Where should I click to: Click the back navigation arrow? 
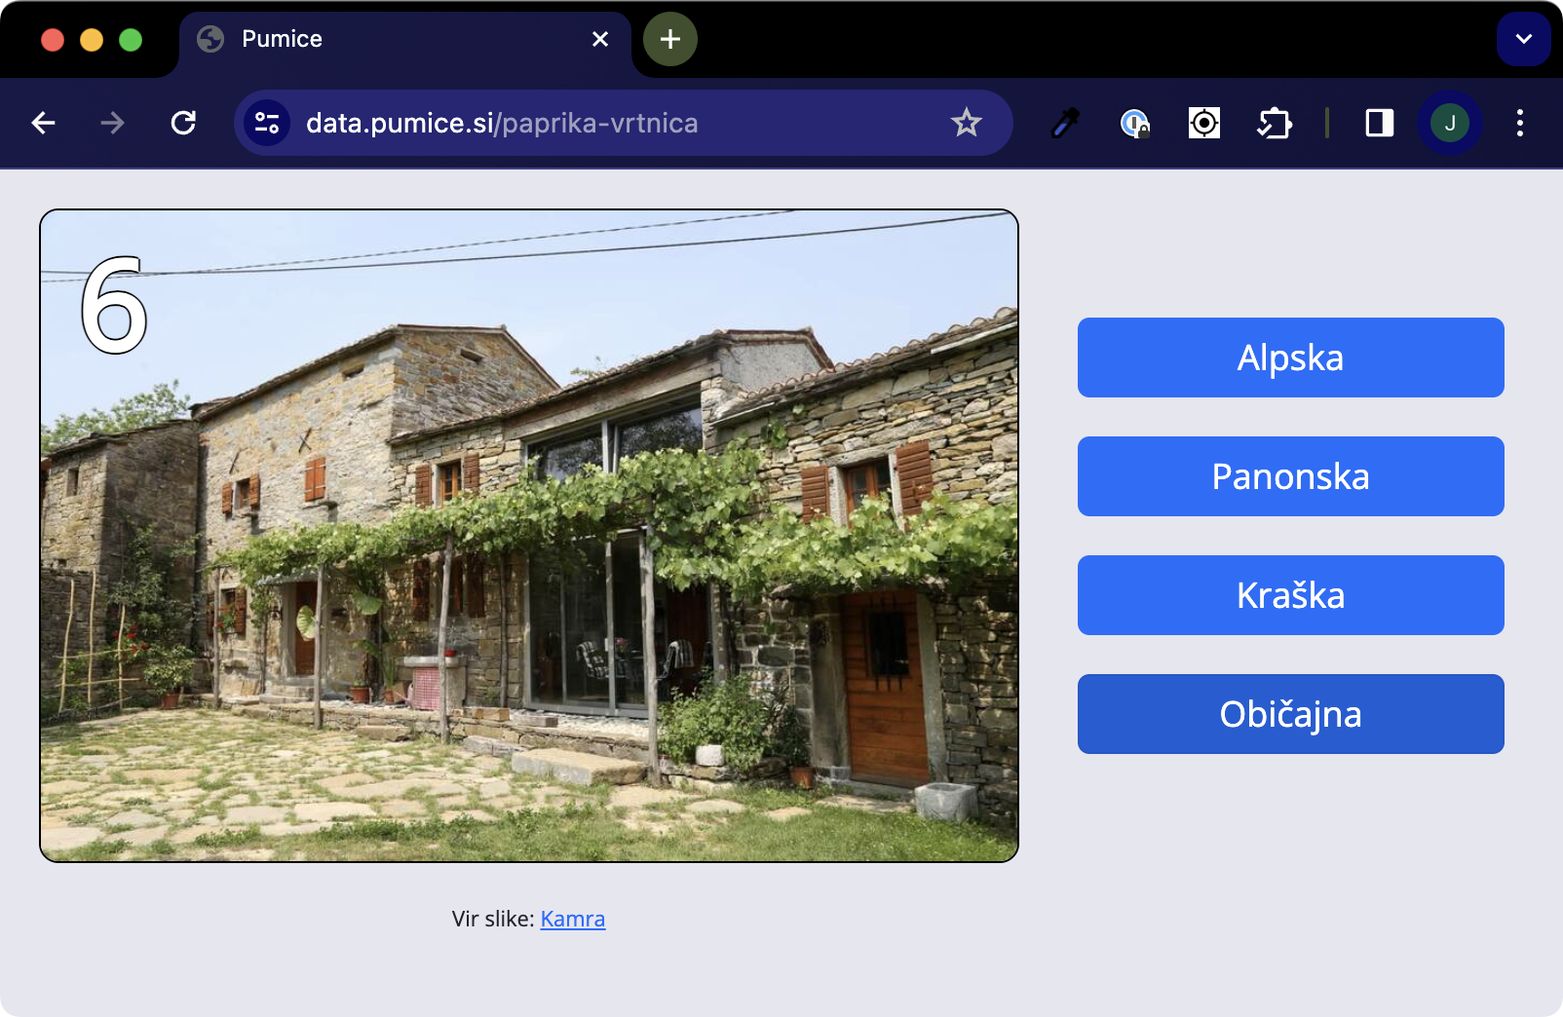[43, 123]
